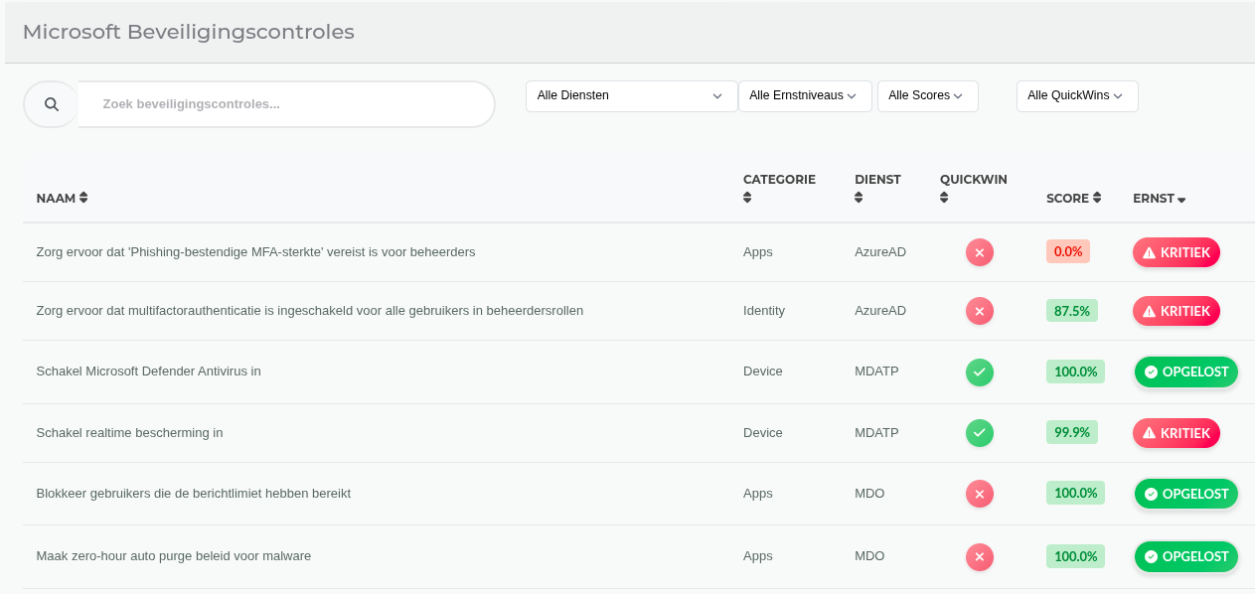Click the magnifying glass search icon
Viewport: 1255px width, 594px height.
coord(52,104)
